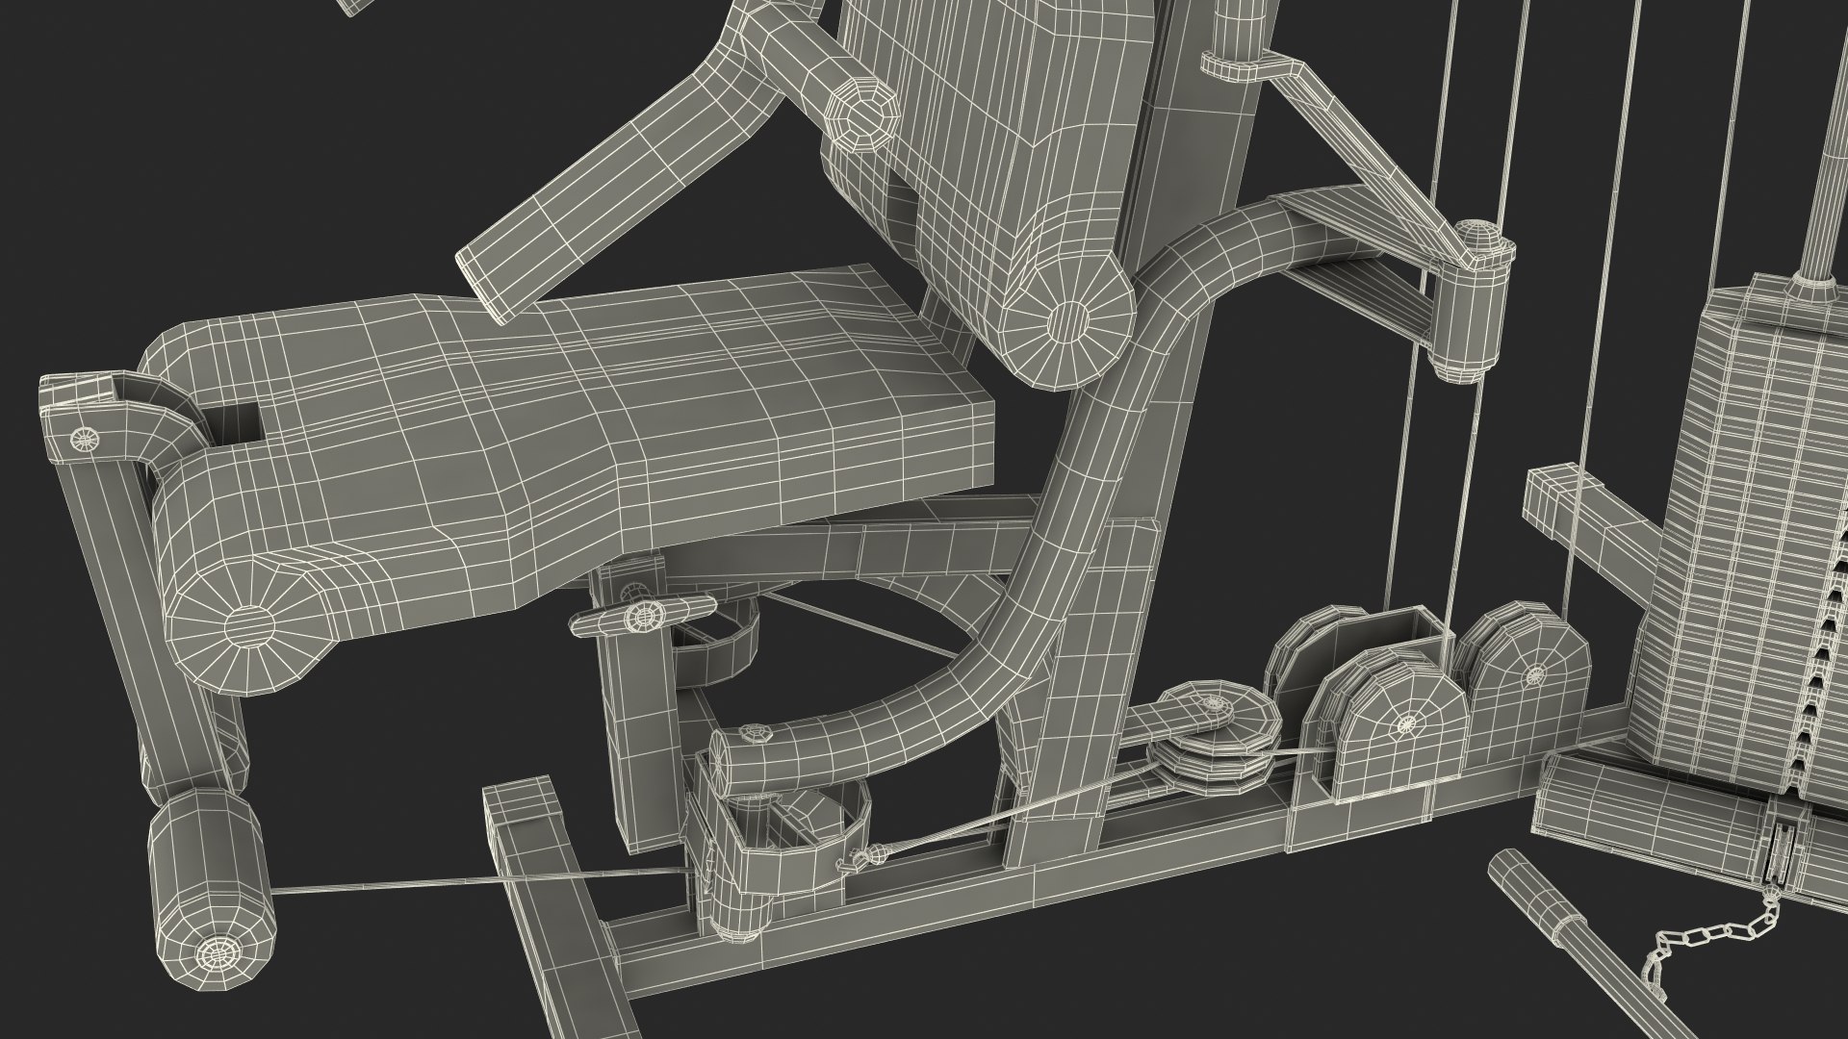Select the backrest pad mesh

click(x=991, y=192)
